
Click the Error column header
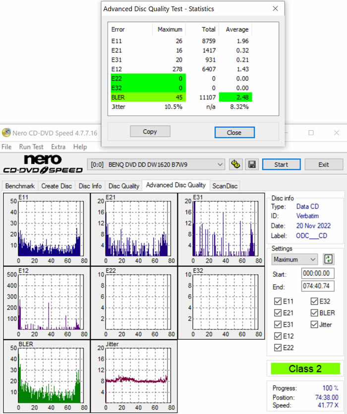[x=130, y=29]
